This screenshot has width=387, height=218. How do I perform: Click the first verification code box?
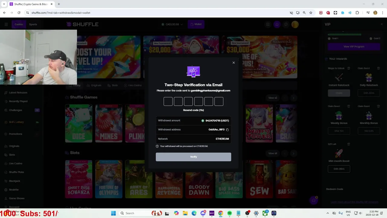coord(168,101)
